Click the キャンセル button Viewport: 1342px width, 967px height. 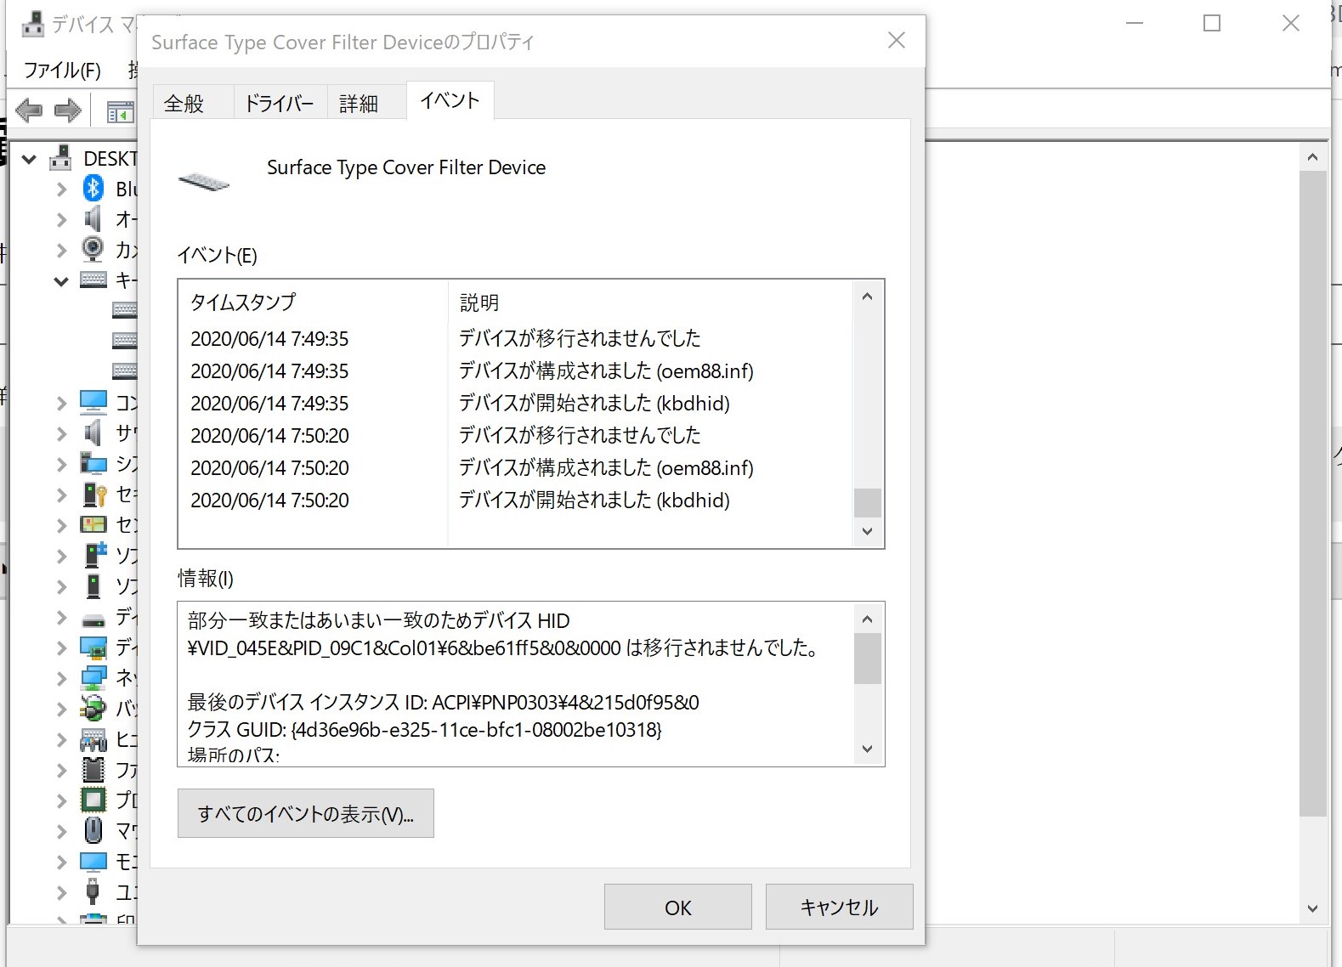tap(840, 907)
